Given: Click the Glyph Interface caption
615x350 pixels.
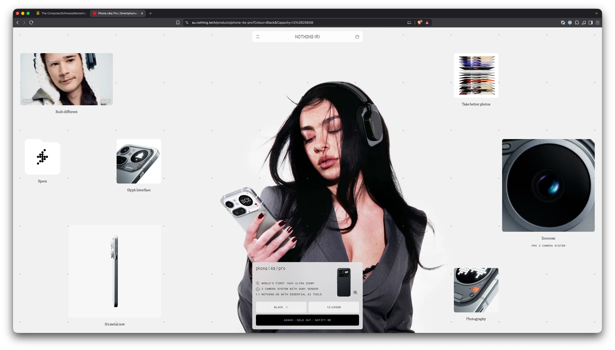Looking at the screenshot, I should 139,190.
